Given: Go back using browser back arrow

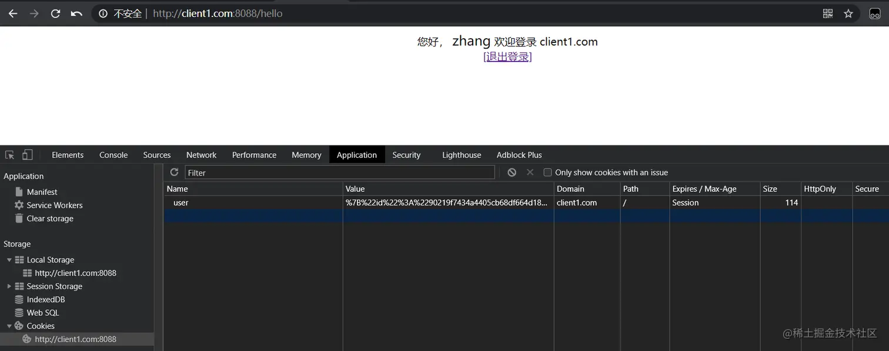Looking at the screenshot, I should coord(13,14).
